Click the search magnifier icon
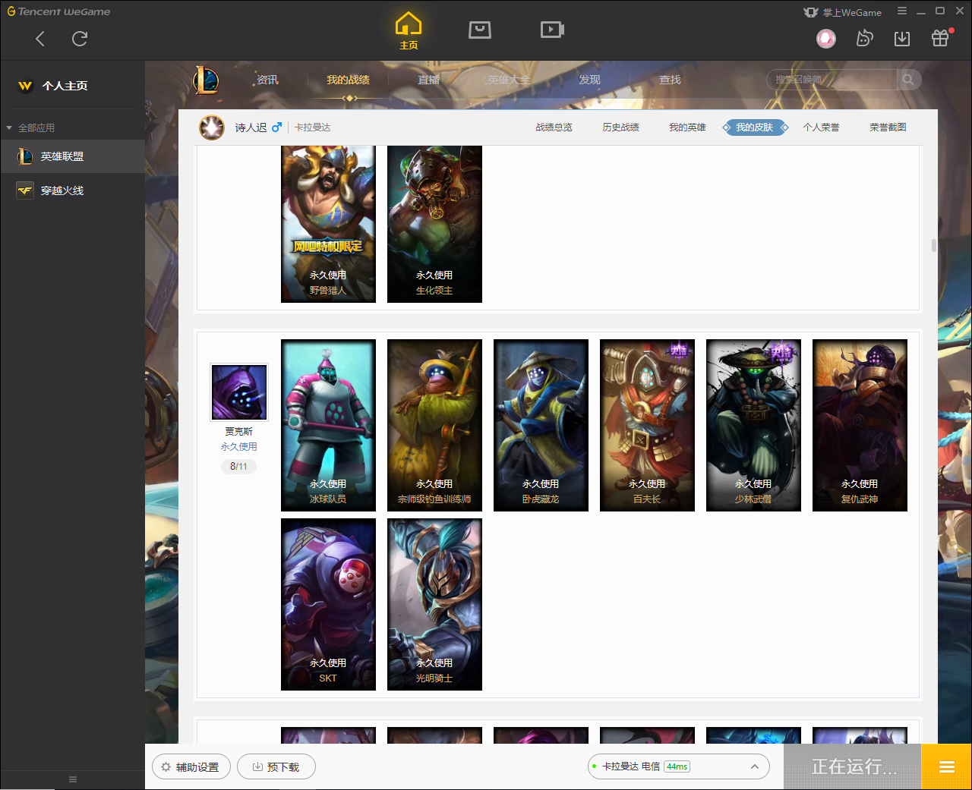Screen dimensions: 972x790 (908, 80)
